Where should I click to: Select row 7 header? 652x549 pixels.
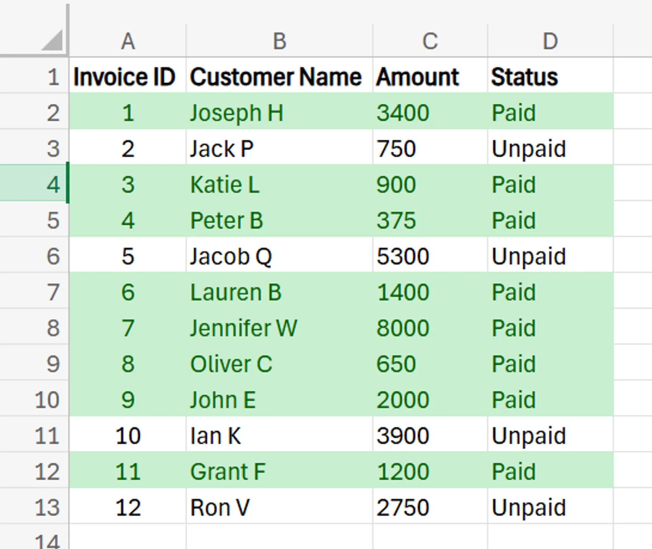(x=34, y=291)
